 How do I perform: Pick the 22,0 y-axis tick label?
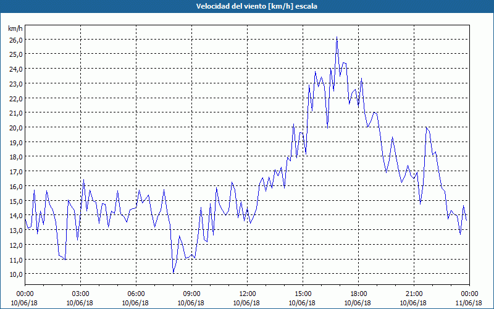[15, 98]
